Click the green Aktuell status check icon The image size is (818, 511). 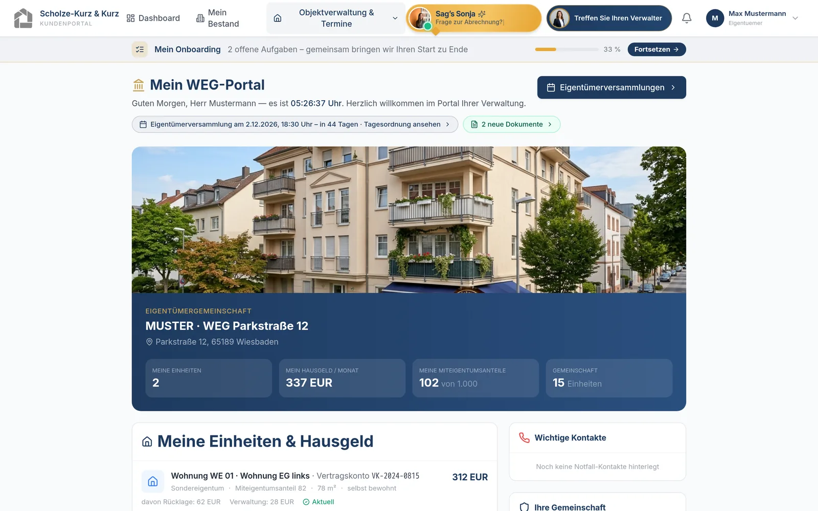[306, 502]
